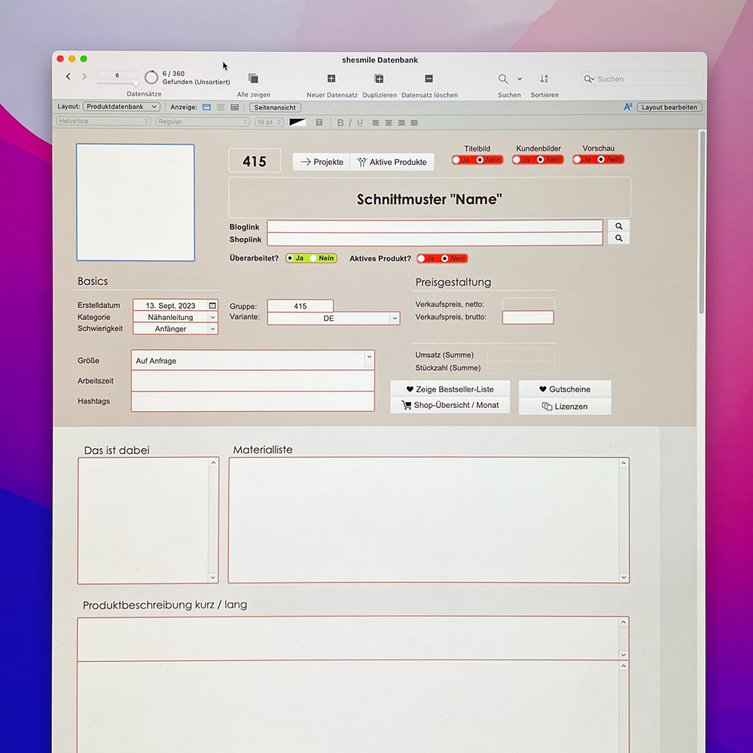Image resolution: width=753 pixels, height=753 pixels.
Task: Click the Alle zeigen icon
Action: click(253, 78)
